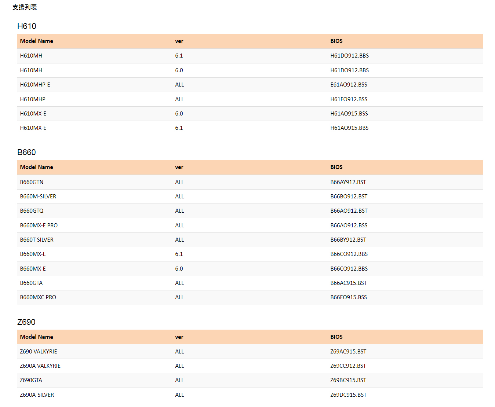Click the Z69CC912.BST BIOS for Z690A VALKYRIE

click(x=348, y=366)
